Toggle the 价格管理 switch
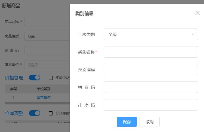The width and height of the screenshot is (204, 132). point(35,78)
